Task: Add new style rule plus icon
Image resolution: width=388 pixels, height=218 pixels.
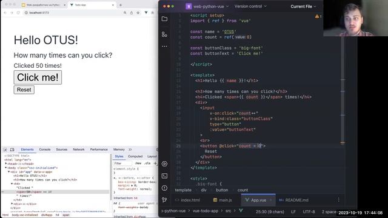Action: (x=155, y=163)
